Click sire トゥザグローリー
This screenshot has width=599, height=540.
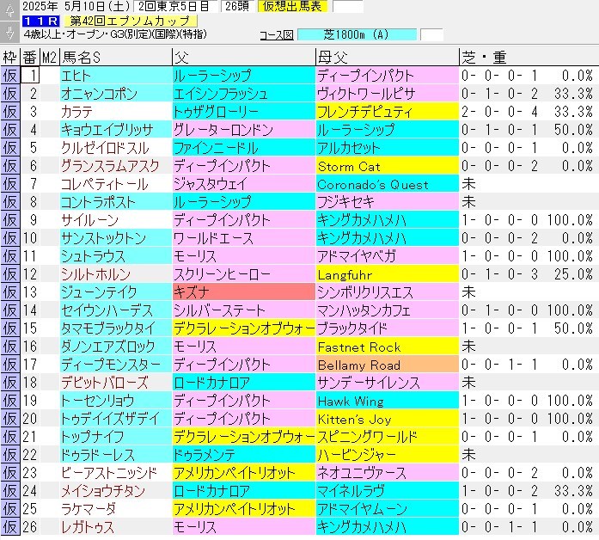pyautogui.click(x=244, y=112)
